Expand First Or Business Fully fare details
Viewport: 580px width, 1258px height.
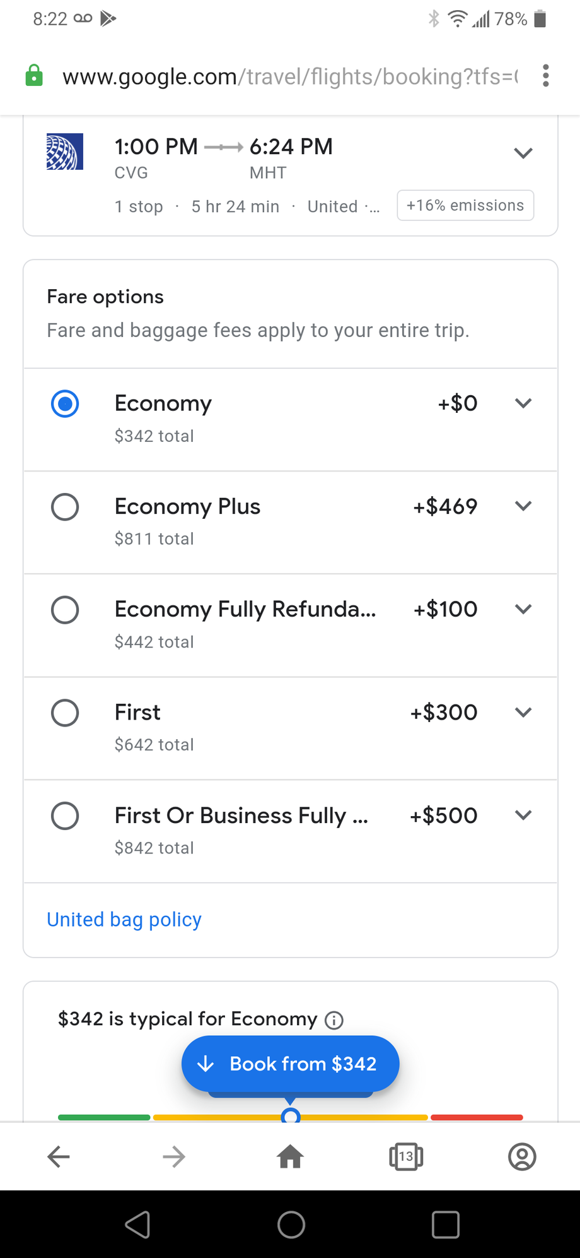[x=523, y=815]
